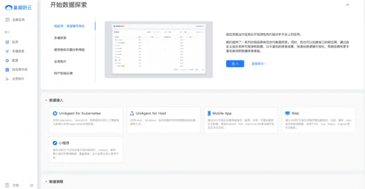Viewport: 365px width, 189px height.
Task: Select the 全景拓扑 sidebar icon
Action: [x=7, y=79]
